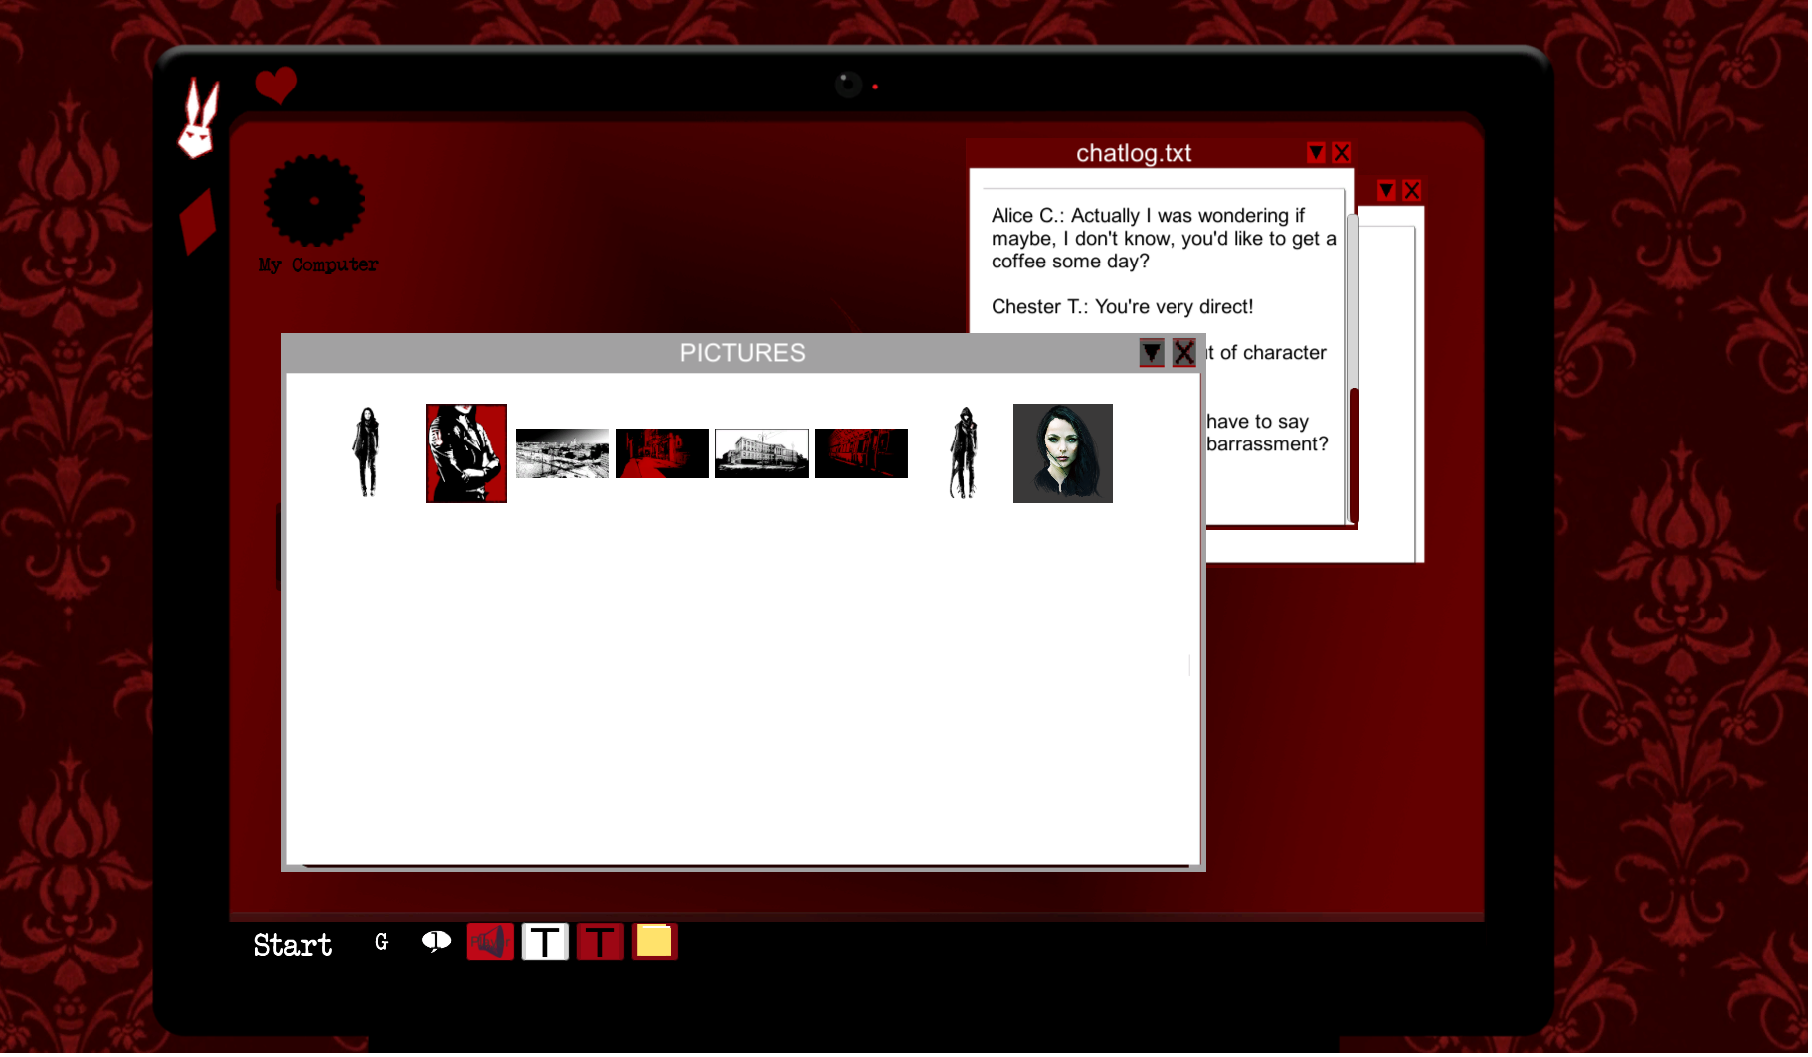The width and height of the screenshot is (1812, 1057).
Task: Click the red heart icon
Action: click(x=275, y=85)
